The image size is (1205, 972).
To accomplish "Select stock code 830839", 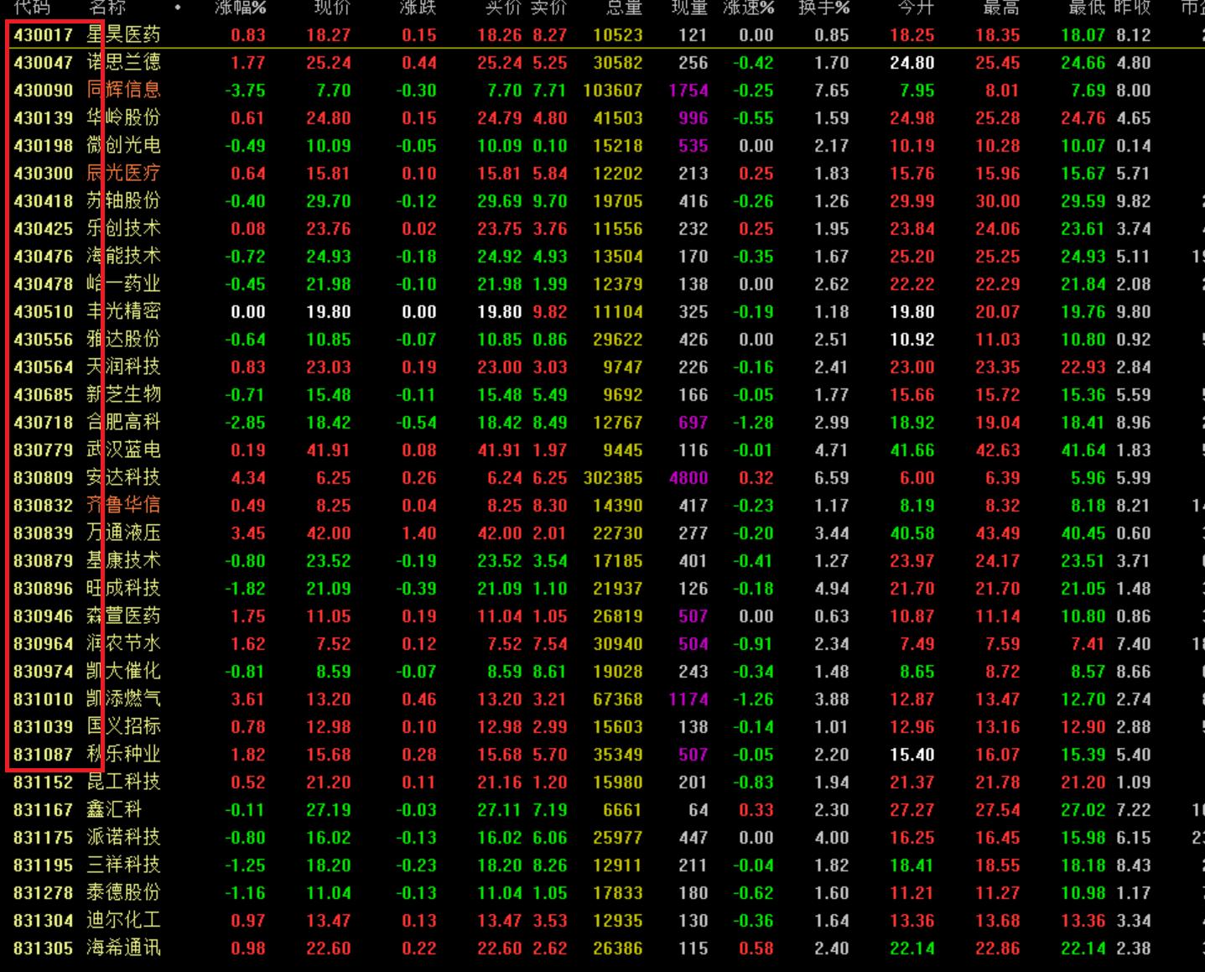I will pyautogui.click(x=43, y=533).
